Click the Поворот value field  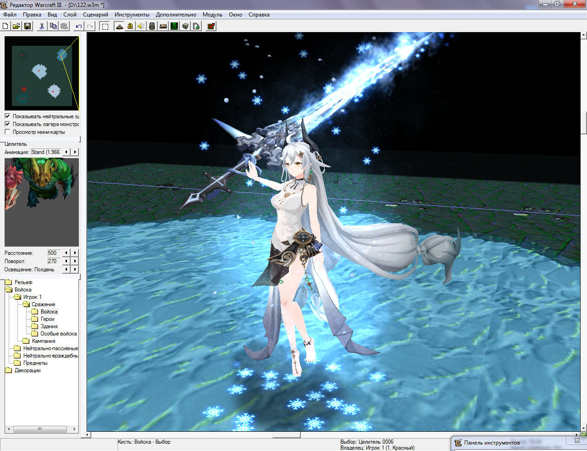tap(54, 261)
